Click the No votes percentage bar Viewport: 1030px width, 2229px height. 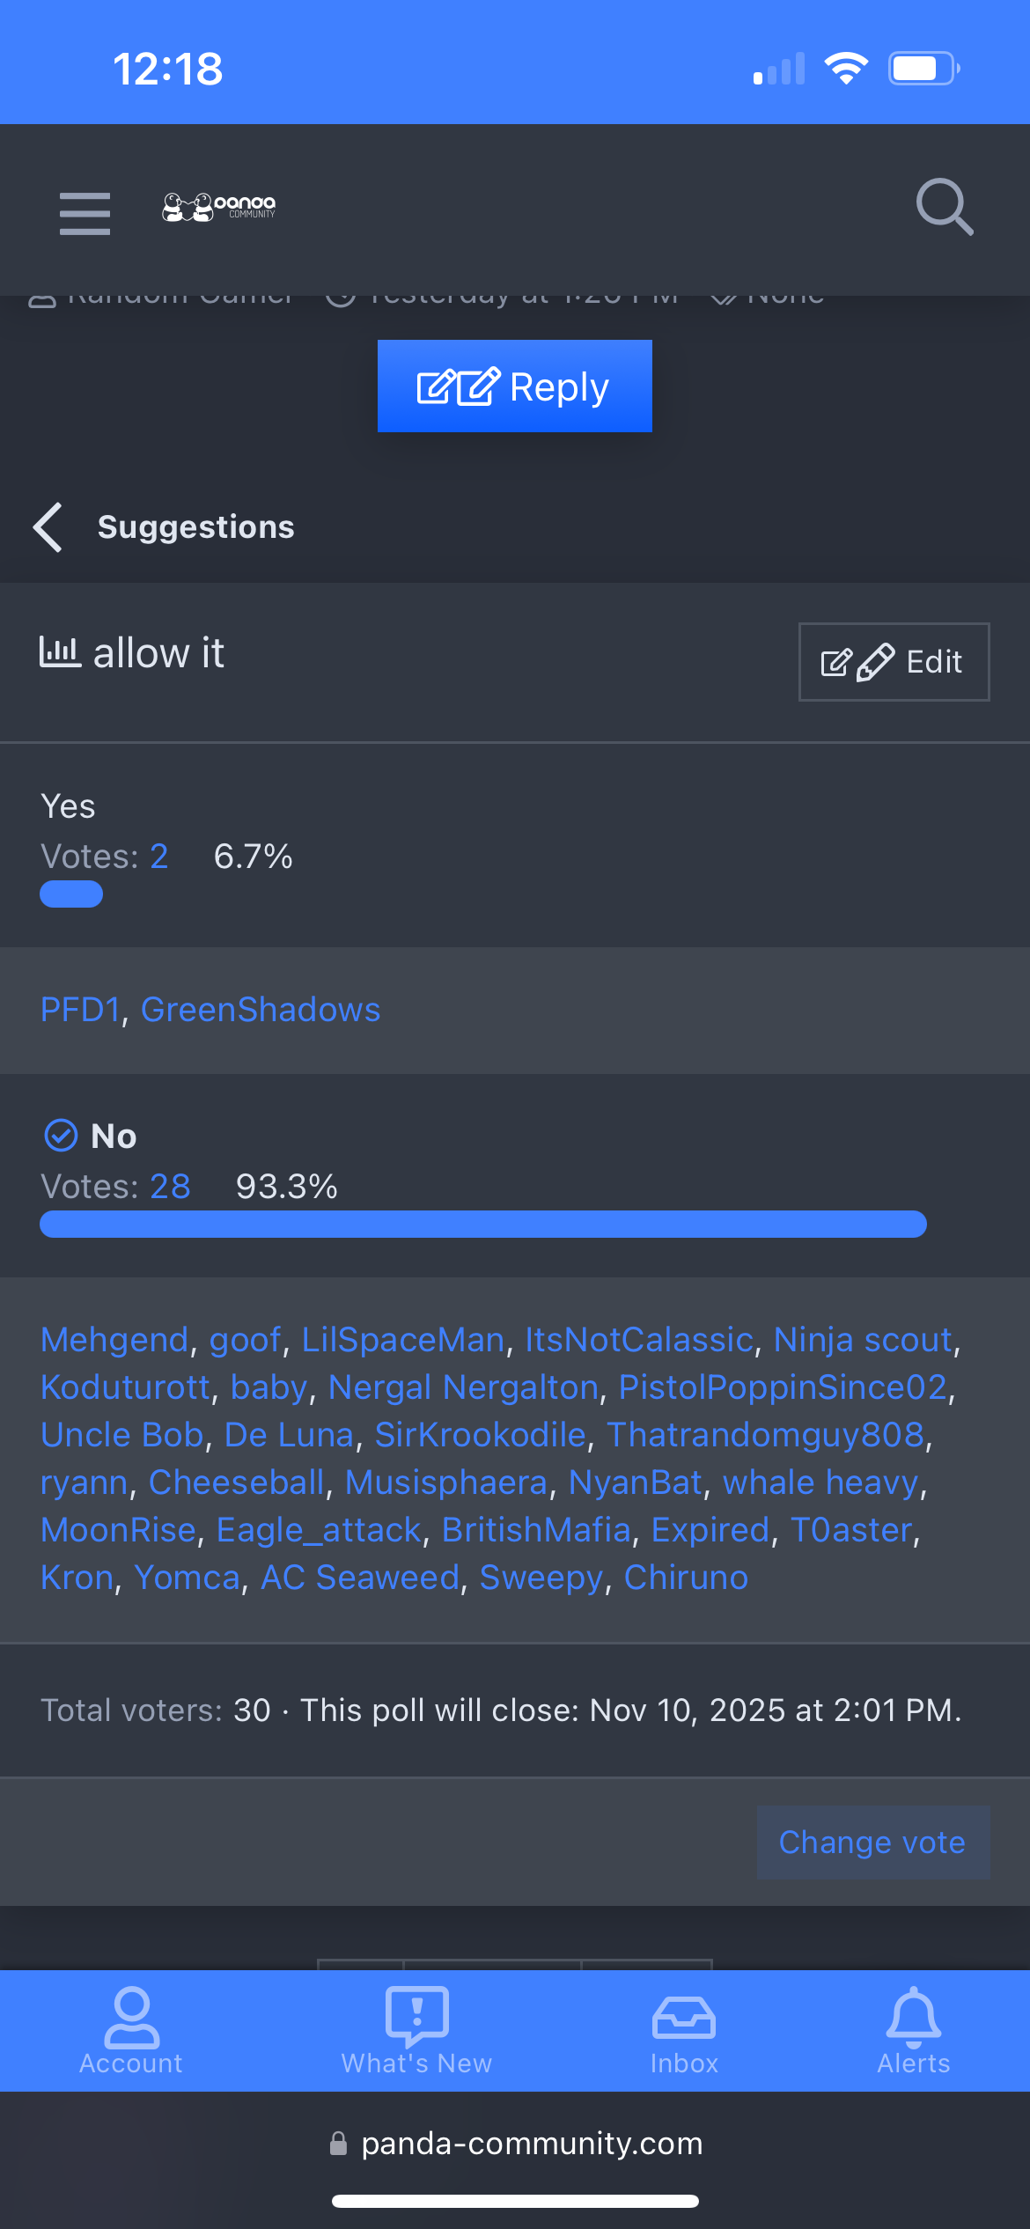(482, 1225)
